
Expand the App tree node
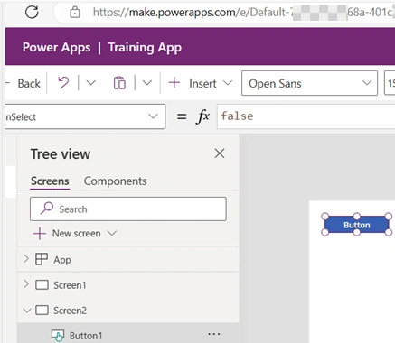(26, 259)
